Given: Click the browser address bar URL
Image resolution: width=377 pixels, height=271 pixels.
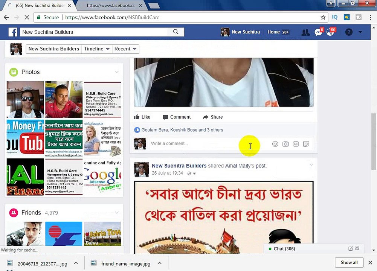Looking at the screenshot, I should [x=112, y=17].
